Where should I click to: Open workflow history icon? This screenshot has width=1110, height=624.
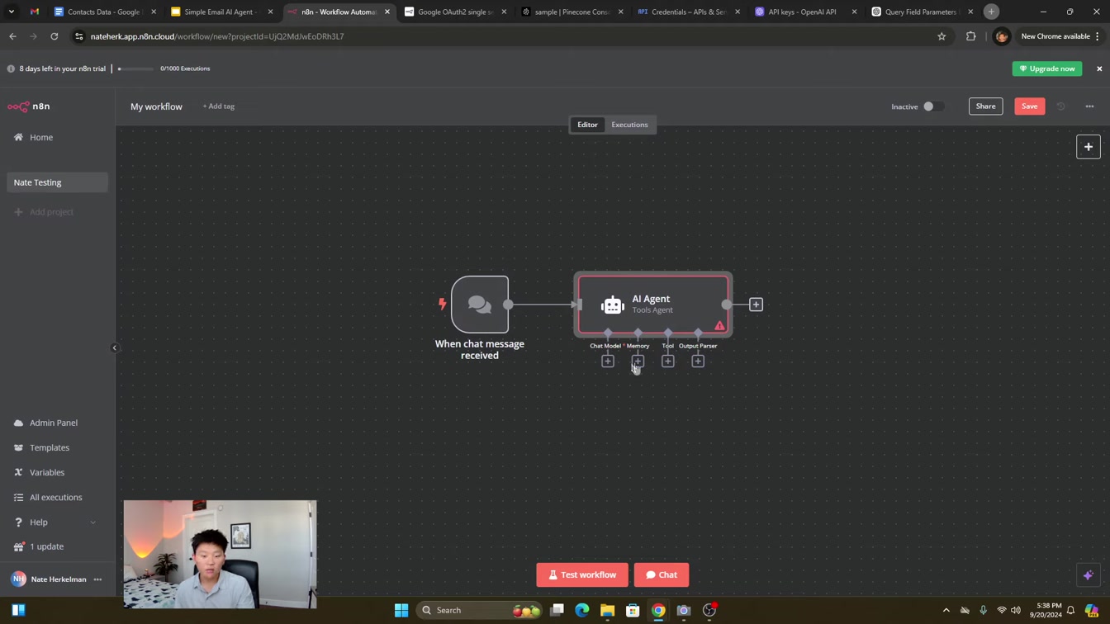(1061, 106)
